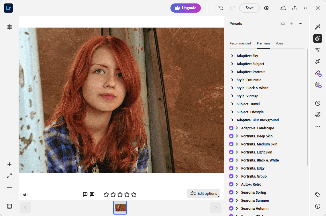Click the main portrait photo
This screenshot has width=326, height=216.
[x=121, y=100]
